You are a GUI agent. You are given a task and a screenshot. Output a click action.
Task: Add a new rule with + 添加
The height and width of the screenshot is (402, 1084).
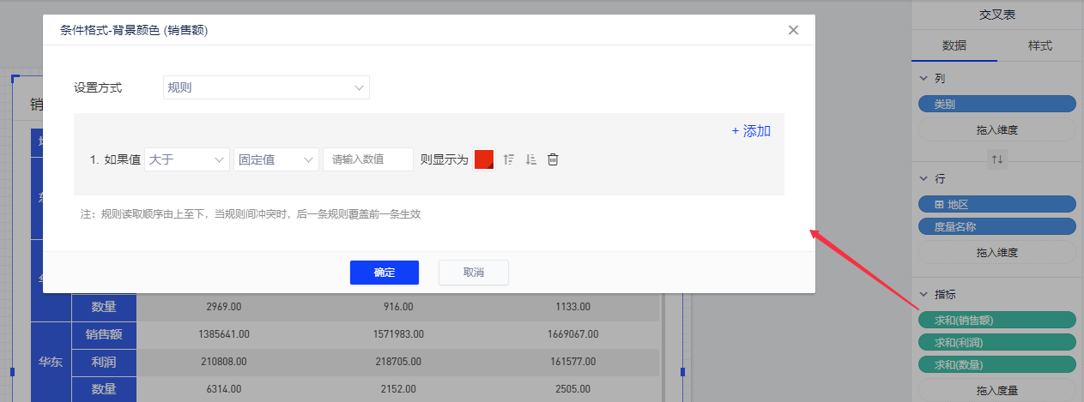pyautogui.click(x=751, y=131)
